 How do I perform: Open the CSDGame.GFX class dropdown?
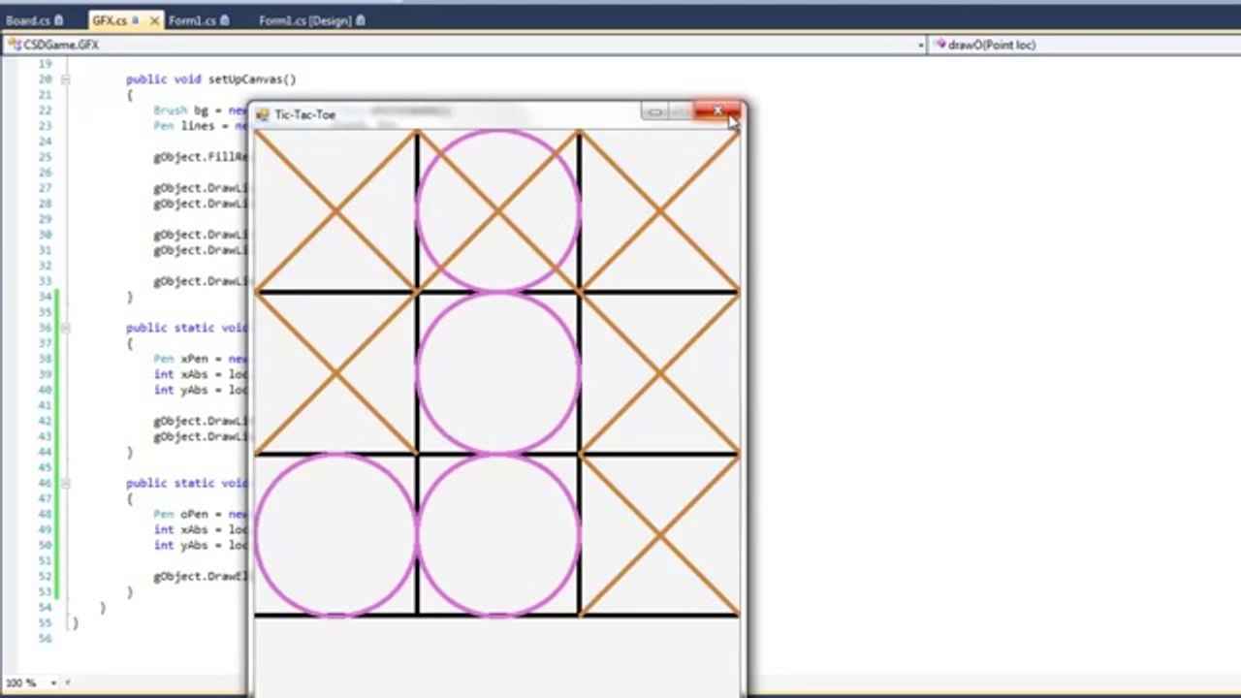coord(463,45)
